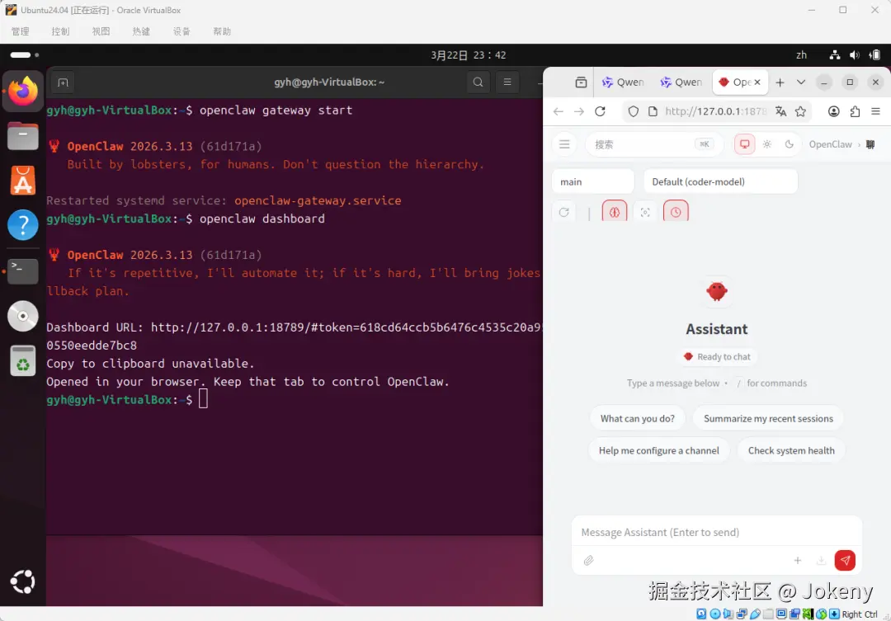Attach a file with the paperclip
The height and width of the screenshot is (621, 891).
click(x=589, y=561)
